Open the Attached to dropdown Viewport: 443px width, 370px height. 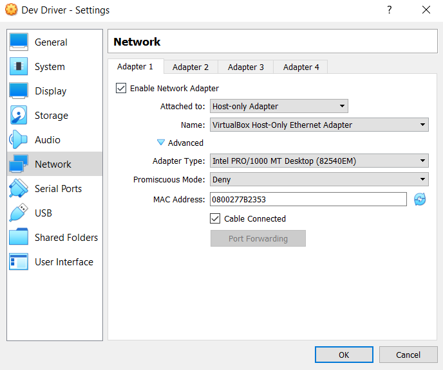[x=279, y=106]
